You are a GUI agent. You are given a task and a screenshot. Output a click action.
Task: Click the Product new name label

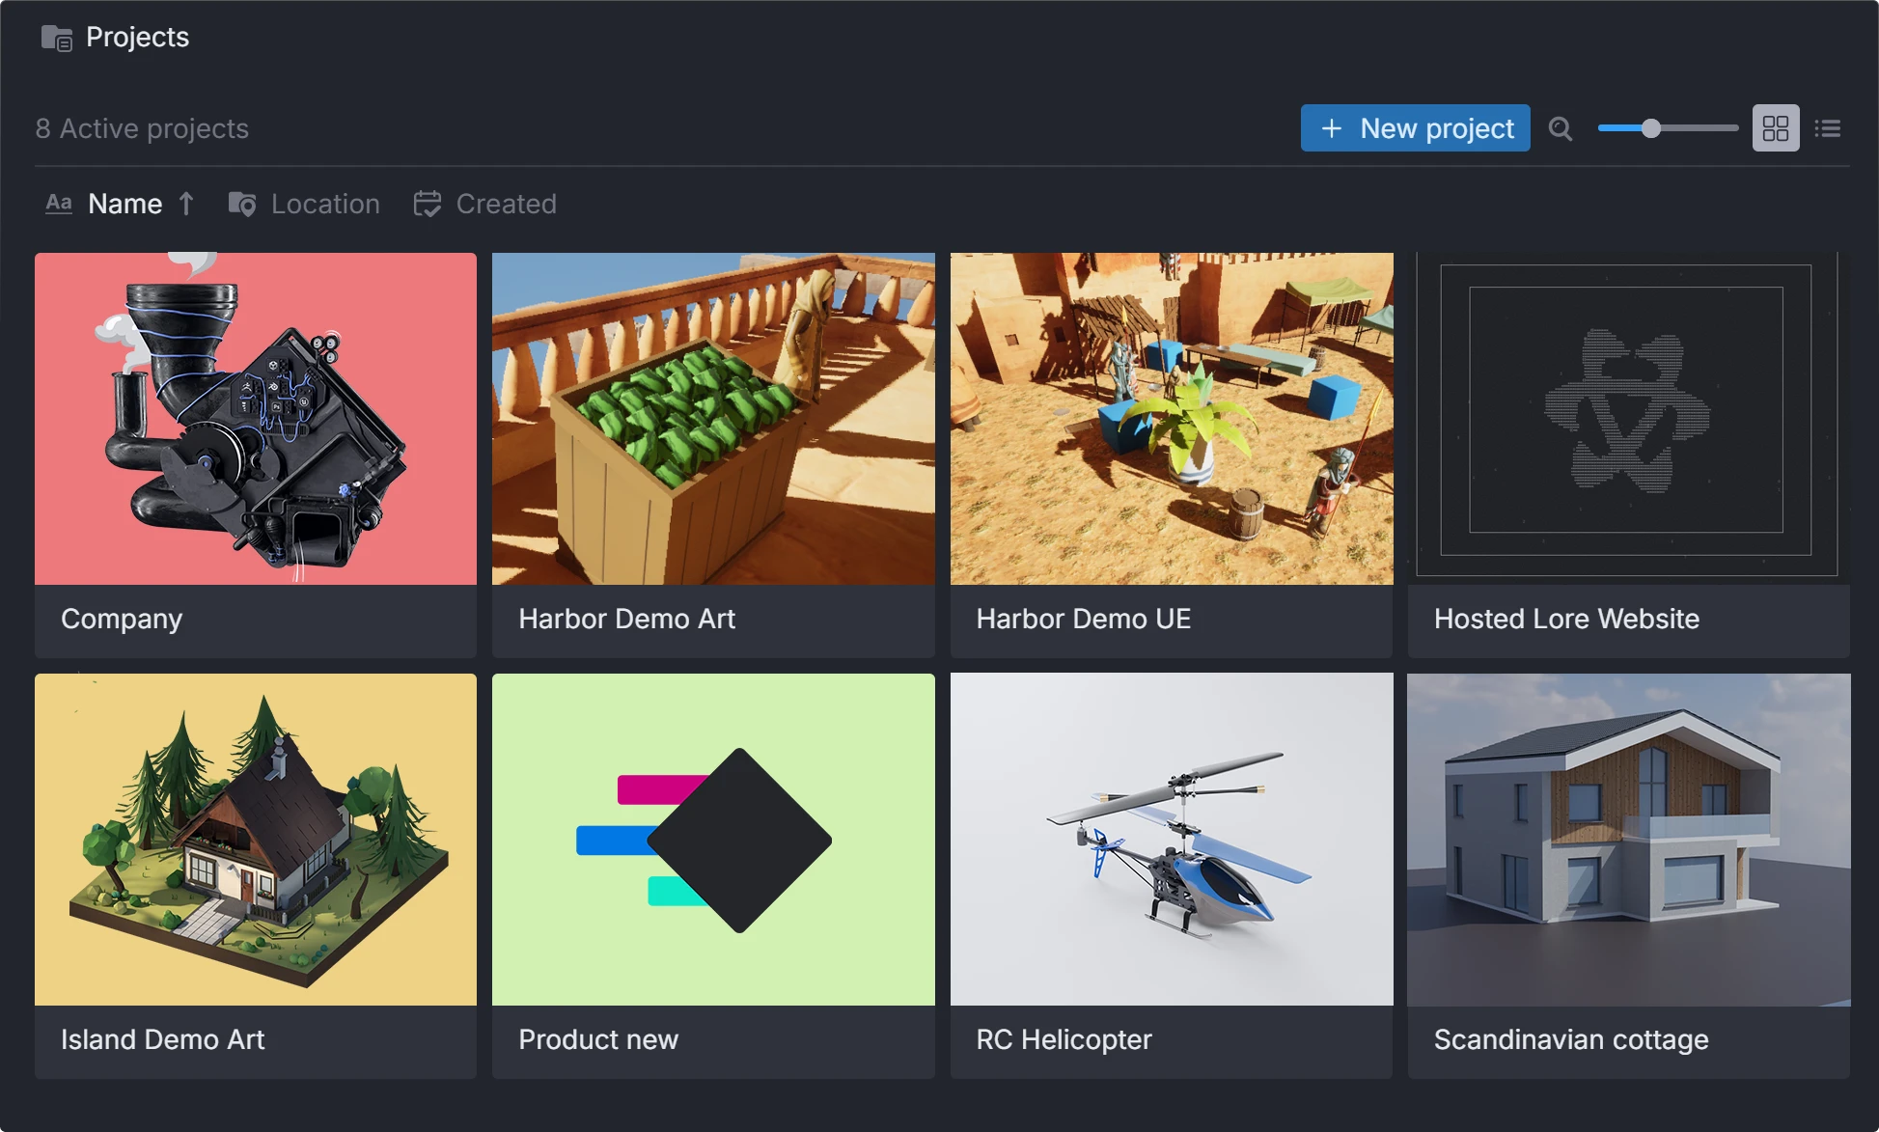point(598,1039)
